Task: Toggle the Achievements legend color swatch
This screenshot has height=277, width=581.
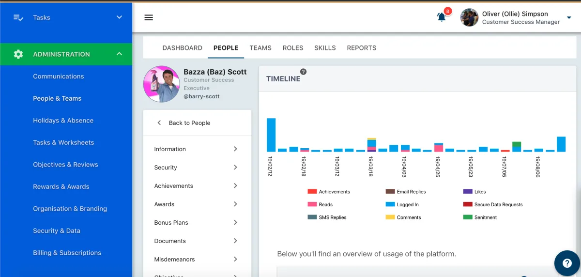Action: coord(312,192)
